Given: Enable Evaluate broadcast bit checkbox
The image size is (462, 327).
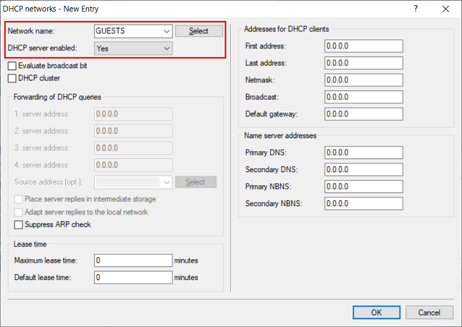Looking at the screenshot, I should [x=12, y=66].
